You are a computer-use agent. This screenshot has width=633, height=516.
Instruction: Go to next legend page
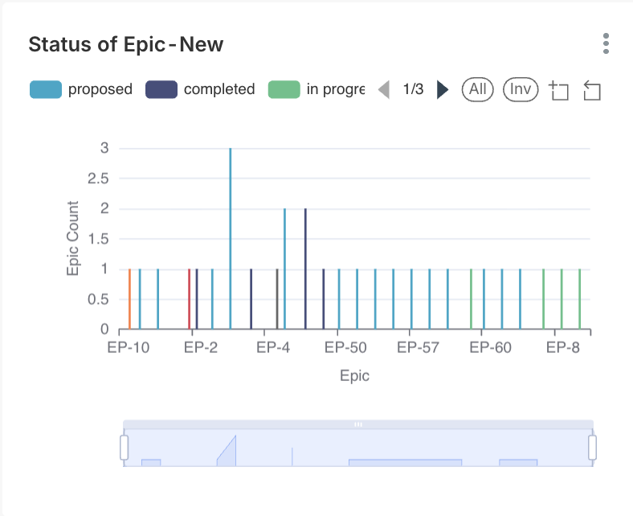(443, 89)
